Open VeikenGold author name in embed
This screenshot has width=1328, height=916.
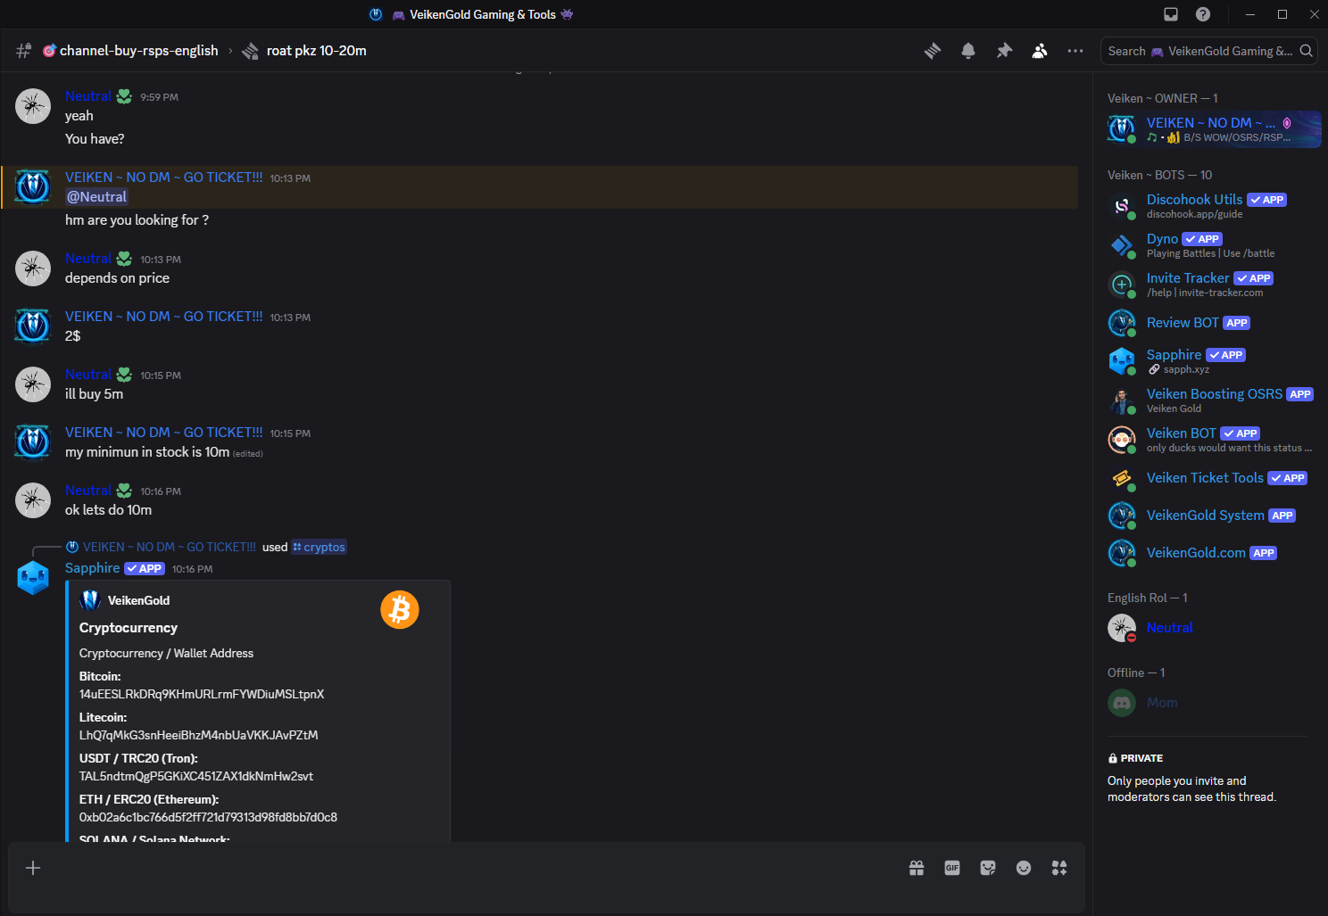[x=138, y=600]
